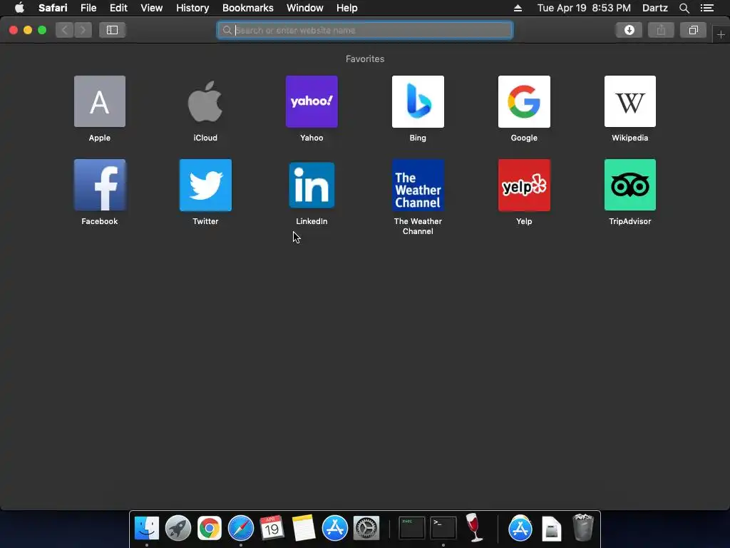730x548 pixels.
Task: Open the Window menu
Action: (305, 8)
